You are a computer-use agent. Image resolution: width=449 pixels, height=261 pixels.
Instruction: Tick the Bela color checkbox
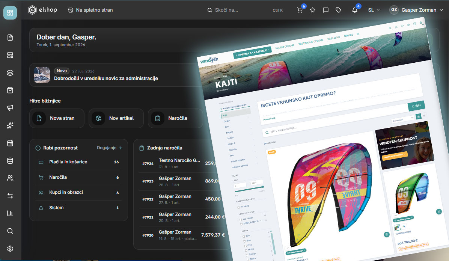coord(244,237)
